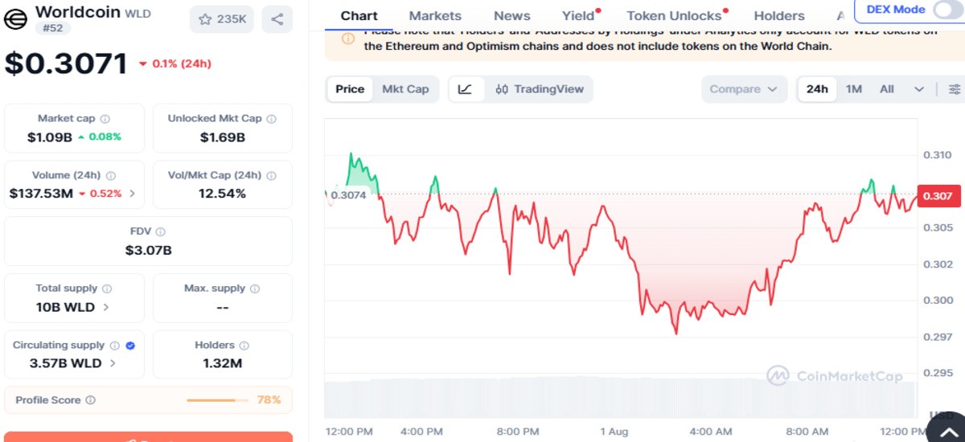Switch to the Yield tab
The height and width of the screenshot is (442, 965).
coord(578,15)
